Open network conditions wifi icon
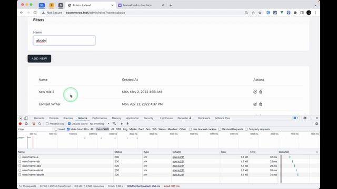Screen dimensions: 337x189 tap(114, 124)
